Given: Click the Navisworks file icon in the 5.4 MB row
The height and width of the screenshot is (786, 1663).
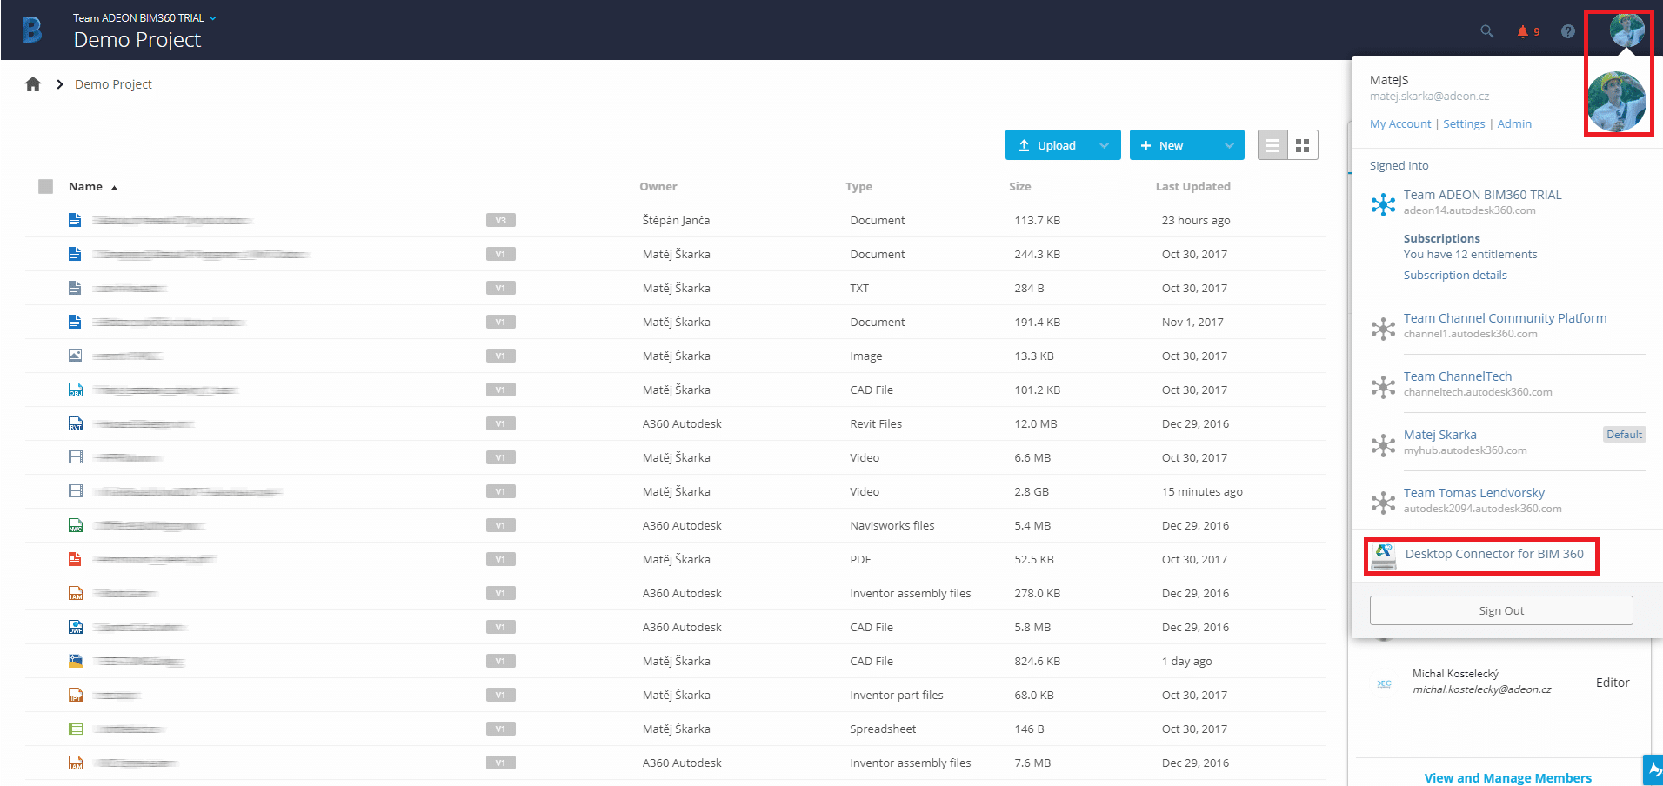Looking at the screenshot, I should click(76, 525).
